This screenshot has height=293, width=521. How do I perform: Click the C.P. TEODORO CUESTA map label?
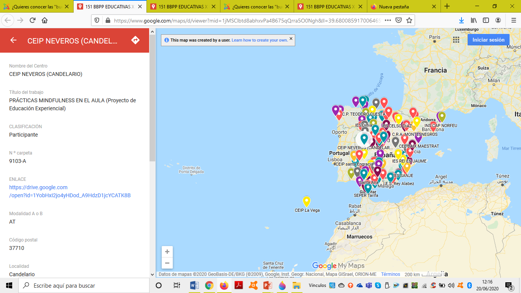363,114
